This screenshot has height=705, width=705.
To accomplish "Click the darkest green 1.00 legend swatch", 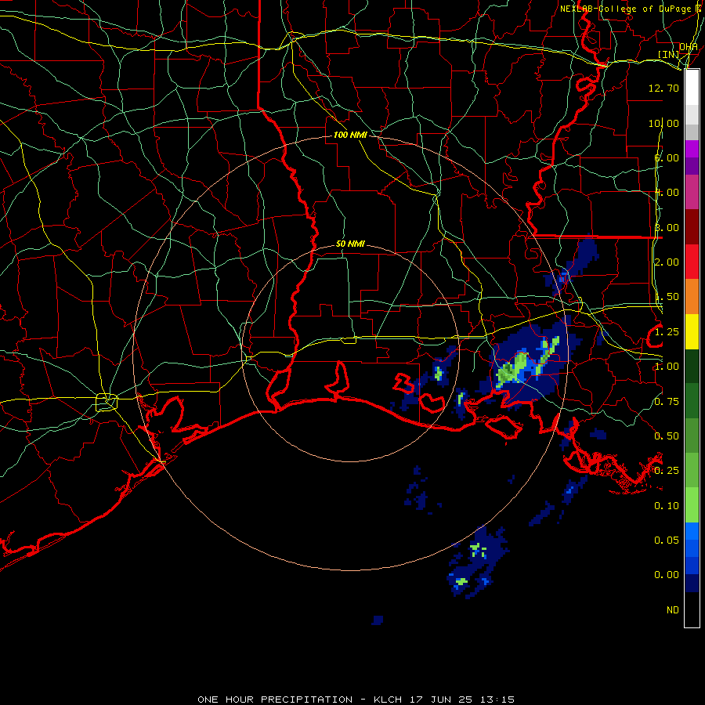I will pyautogui.click(x=692, y=366).
